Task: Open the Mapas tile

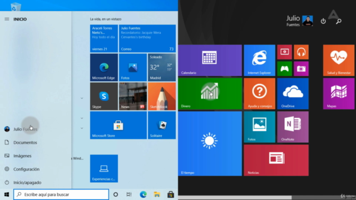Action: pos(339,94)
